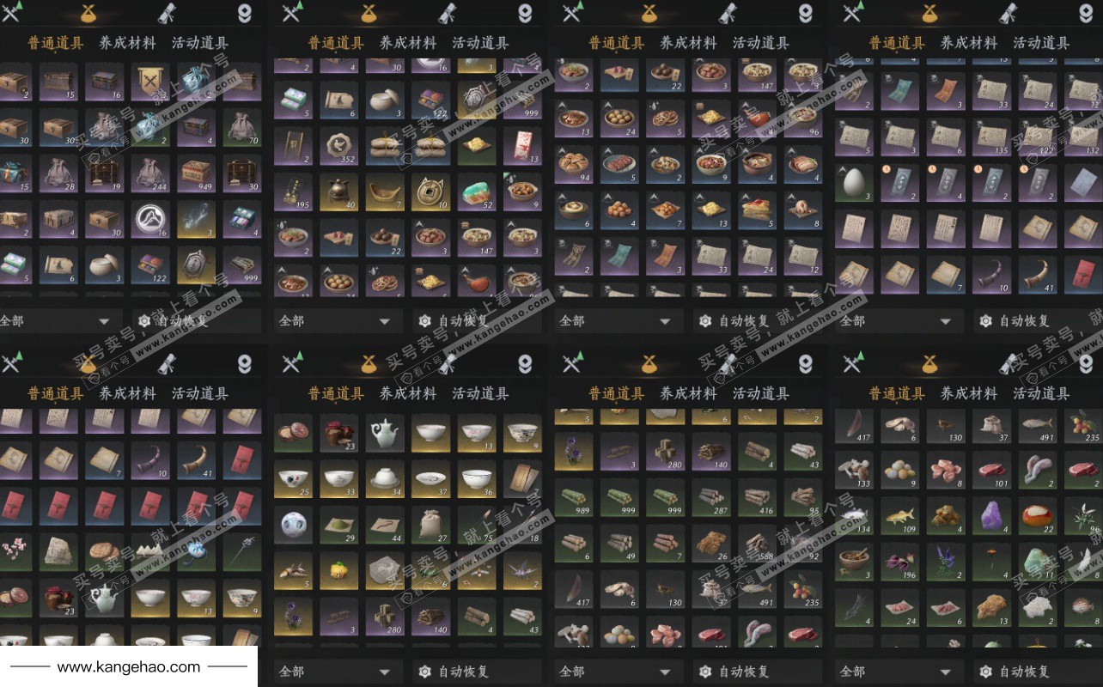Switch to 活动道具 tab in top-left panel

[199, 43]
